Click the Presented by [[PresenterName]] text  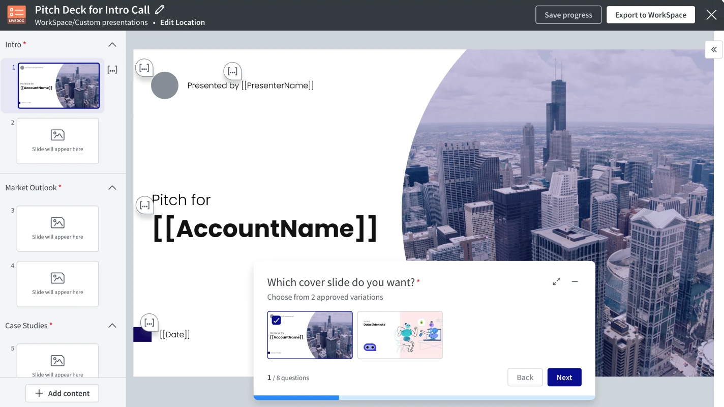(x=251, y=85)
